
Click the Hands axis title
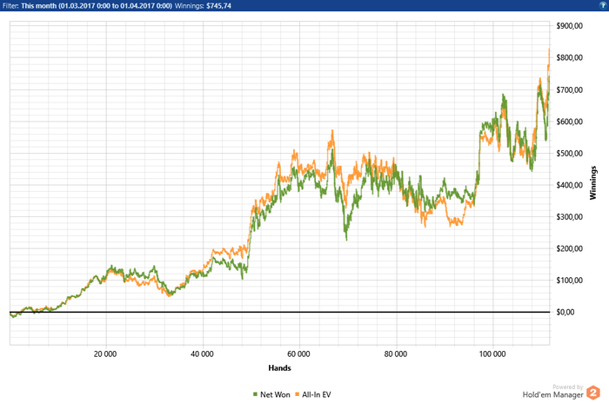(279, 367)
